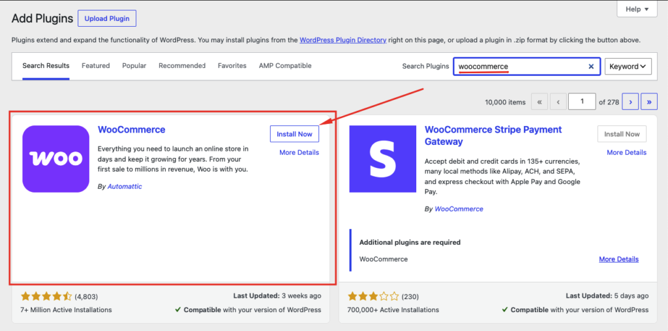This screenshot has height=331, width=668.
Task: Open the Featured plugins tab
Action: click(x=96, y=66)
